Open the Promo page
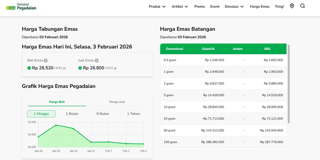This screenshot has height=160, width=320. [200, 7]
